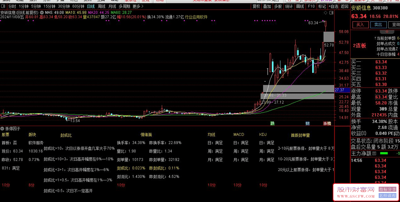Select the 1分钟 period tab
The height and width of the screenshot is (202, 400).
pyautogui.click(x=23, y=6)
